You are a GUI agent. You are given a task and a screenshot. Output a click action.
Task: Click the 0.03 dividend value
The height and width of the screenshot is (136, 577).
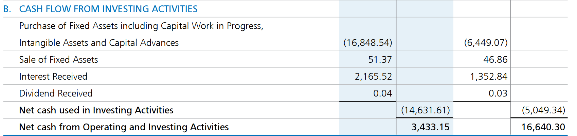coord(498,93)
